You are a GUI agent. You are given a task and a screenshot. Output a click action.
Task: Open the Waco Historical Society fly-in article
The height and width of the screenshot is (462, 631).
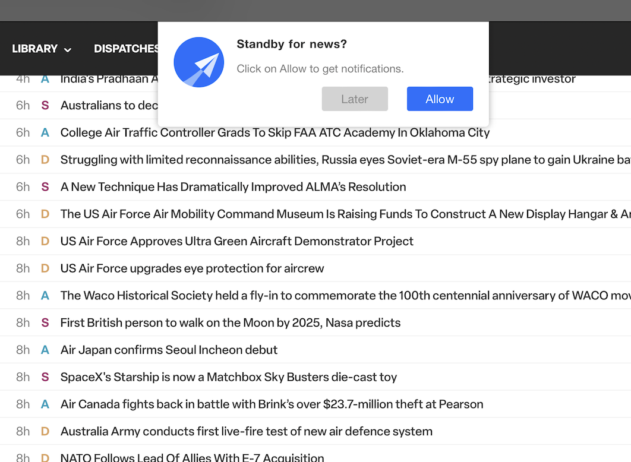[x=345, y=296]
